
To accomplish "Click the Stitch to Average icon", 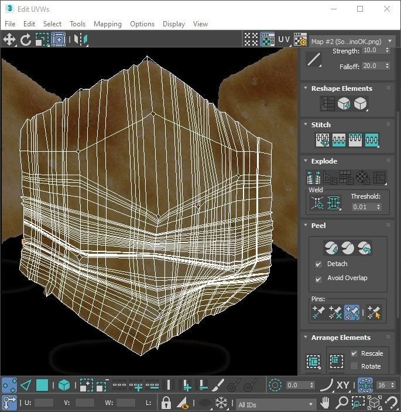I will point(339,140).
